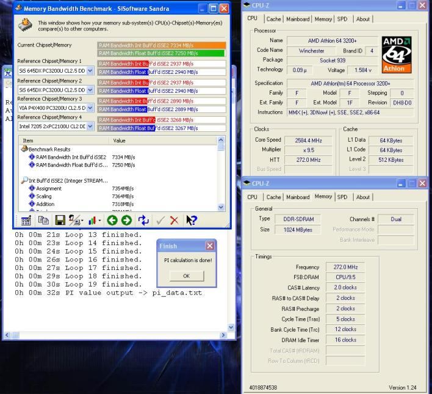Open Mainboard tab in lower CPU-Z
432x394 pixels.
298,197
